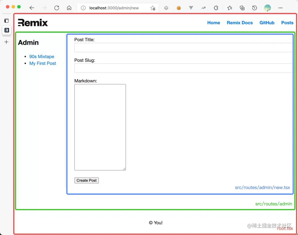Click the browser forward arrow
Screen dimensions: 298x235
(x=44, y=8)
